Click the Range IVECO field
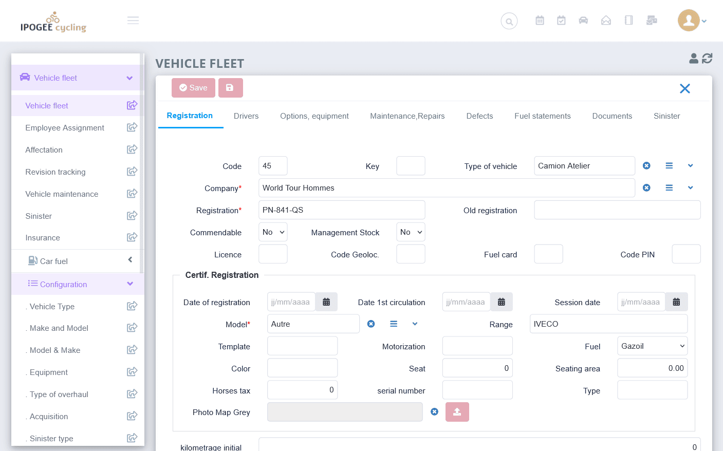 pyautogui.click(x=608, y=324)
